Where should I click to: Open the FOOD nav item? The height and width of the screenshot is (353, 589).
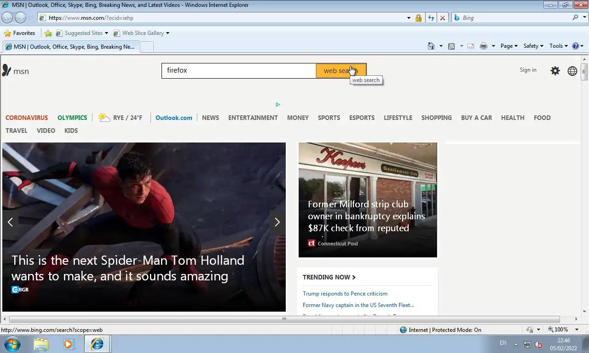[x=542, y=118]
